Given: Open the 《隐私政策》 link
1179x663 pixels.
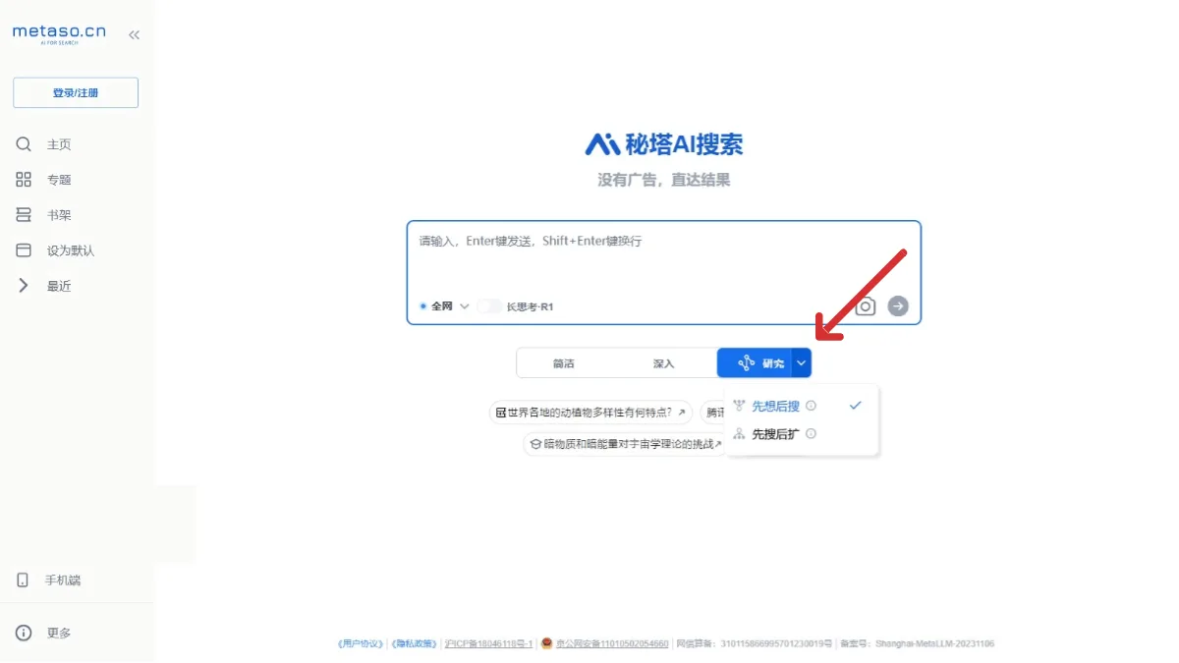Looking at the screenshot, I should (414, 644).
